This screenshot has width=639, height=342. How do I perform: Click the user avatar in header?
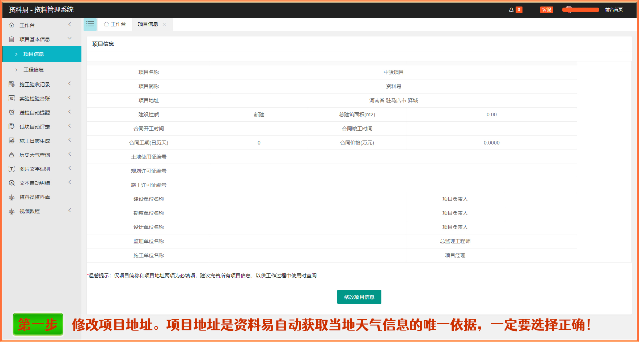(x=569, y=9)
